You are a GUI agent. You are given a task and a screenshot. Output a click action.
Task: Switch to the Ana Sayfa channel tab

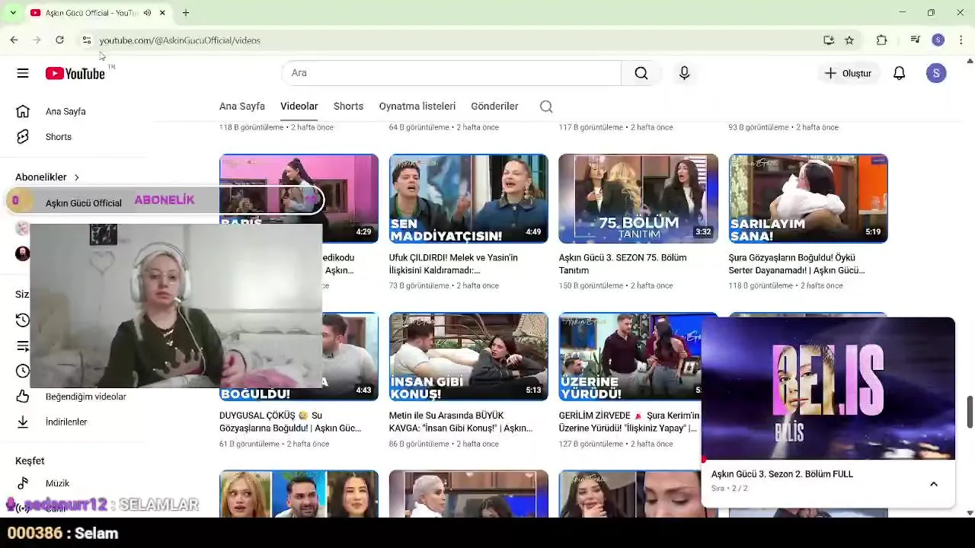[x=242, y=107]
